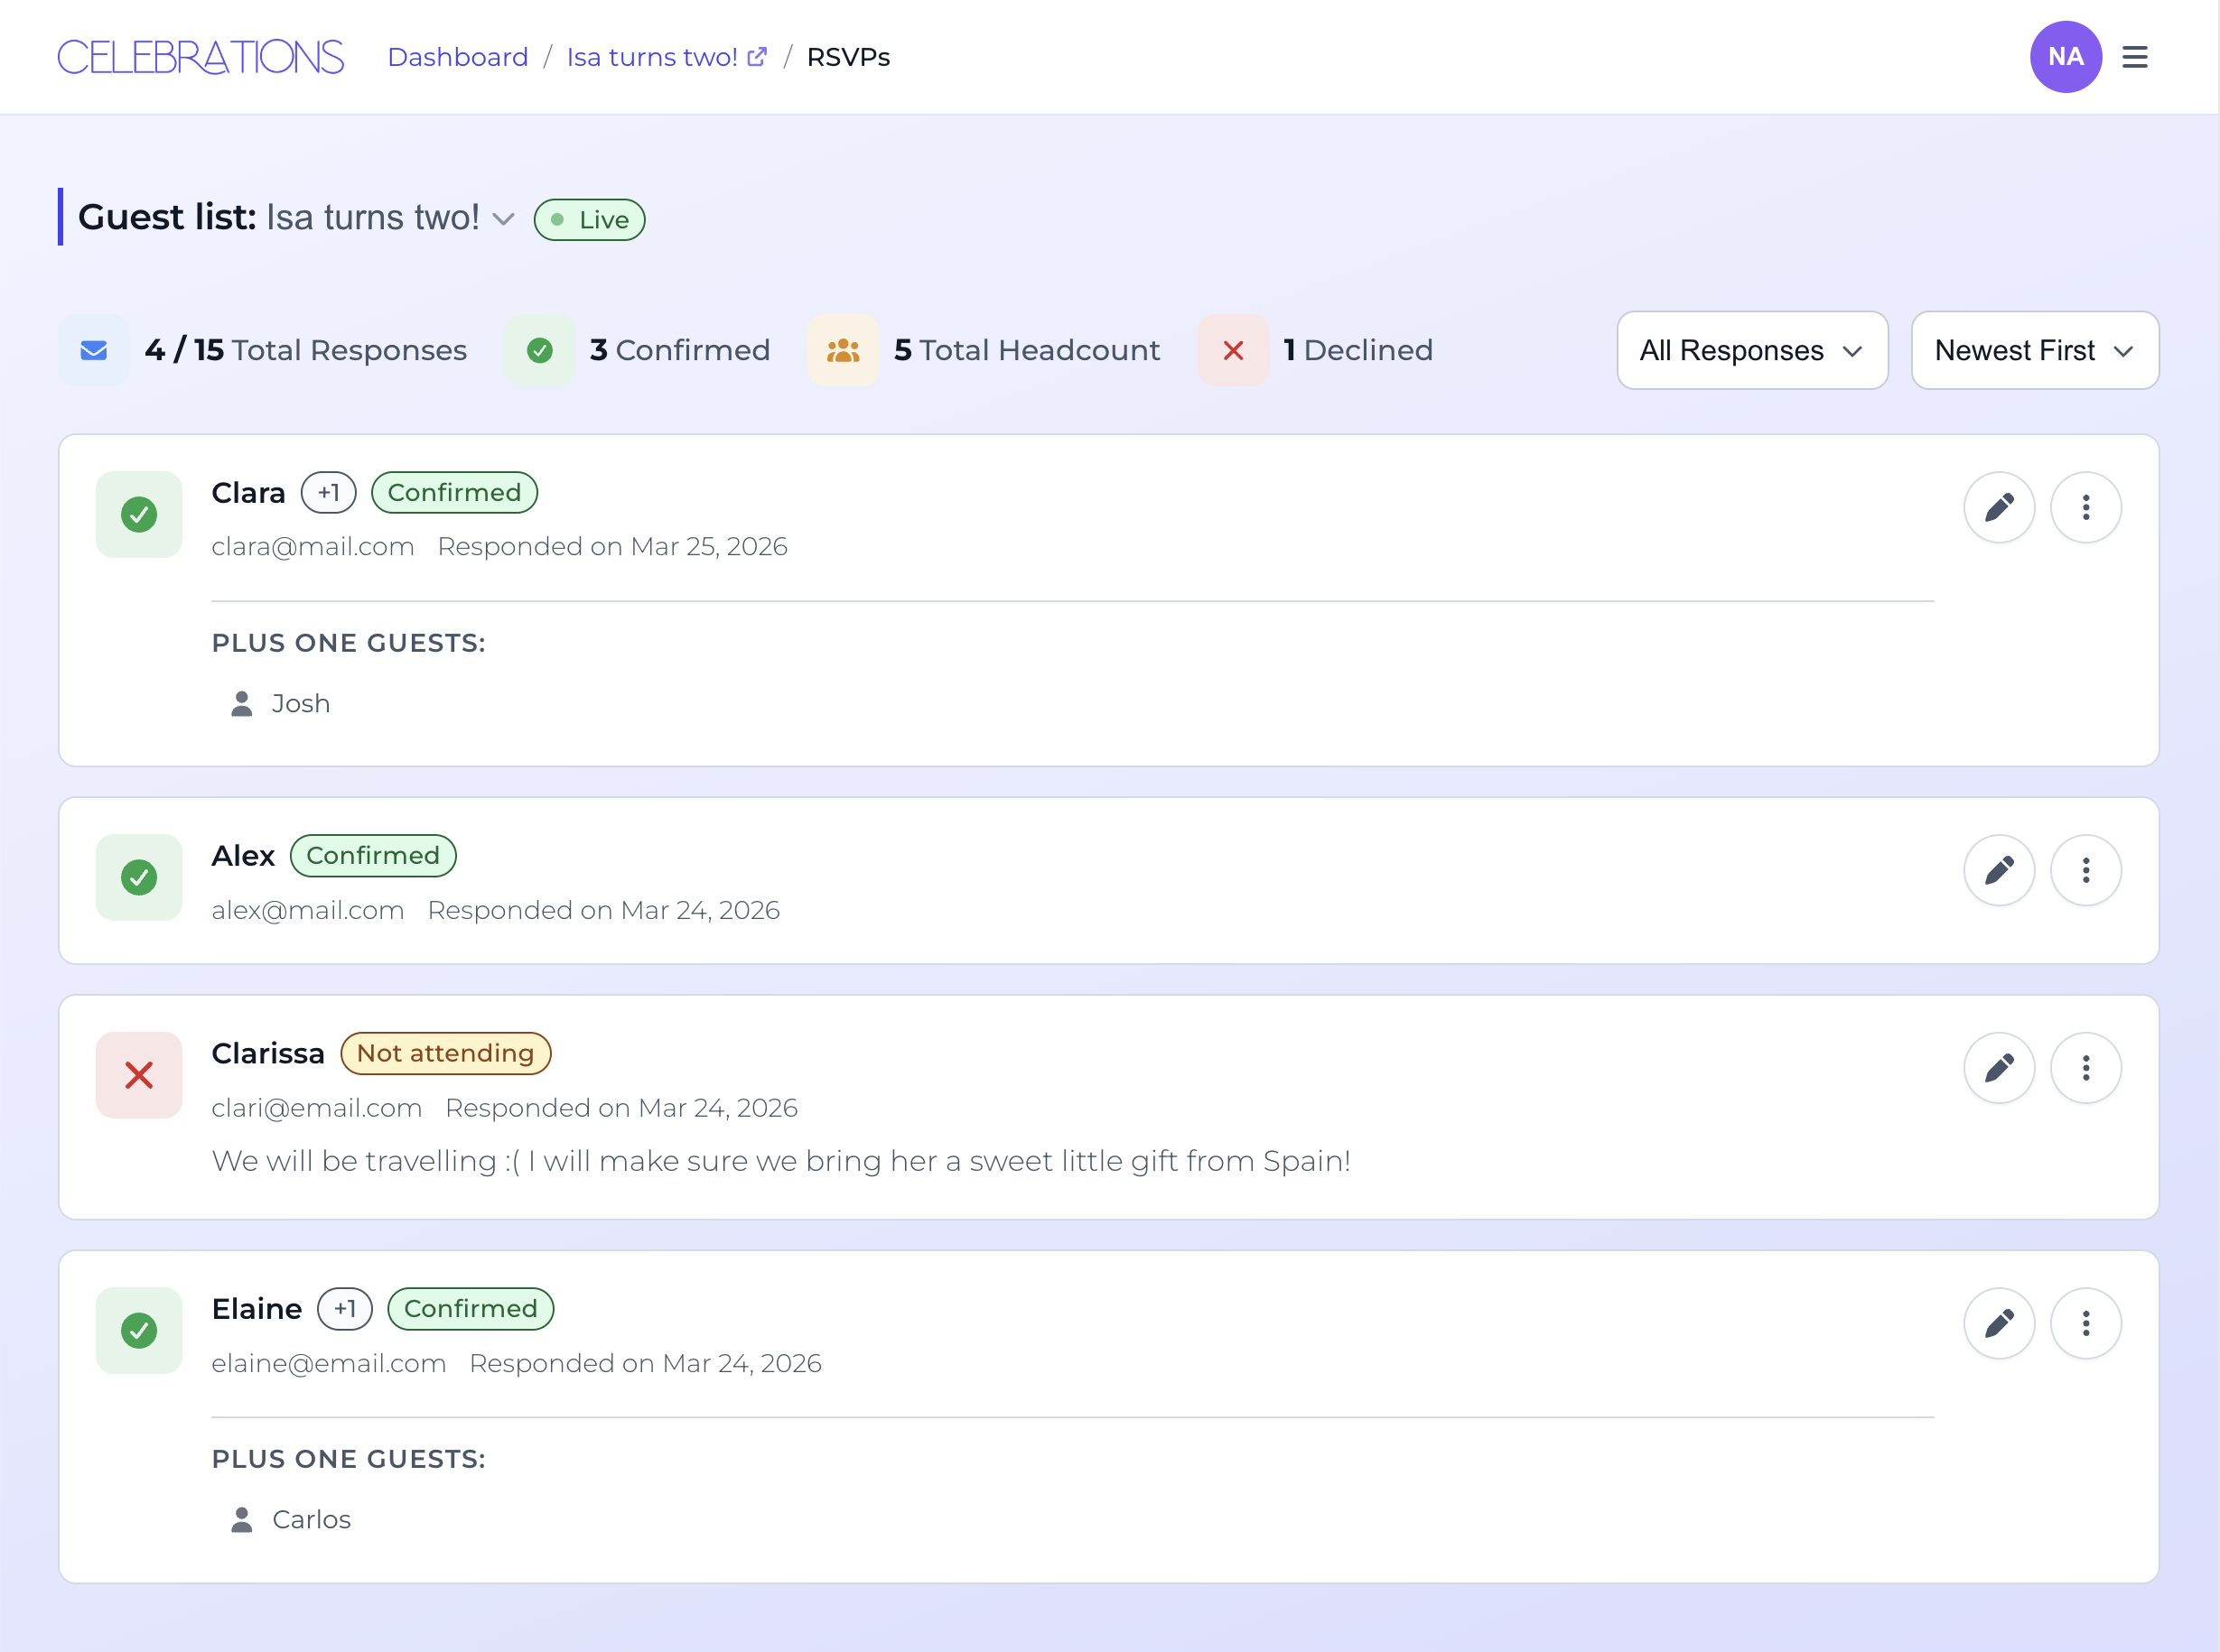The width and height of the screenshot is (2220, 1652).
Task: Open the three-dot options menu on Clara's card
Action: coord(2086,507)
